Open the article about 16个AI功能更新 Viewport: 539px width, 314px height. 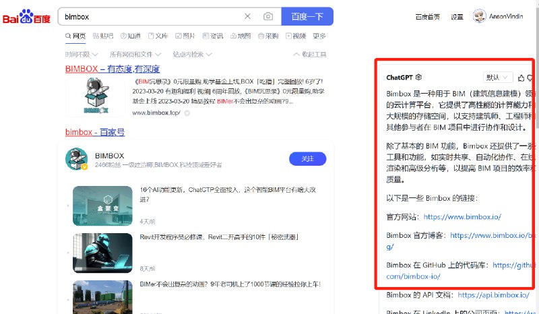pyautogui.click(x=228, y=194)
